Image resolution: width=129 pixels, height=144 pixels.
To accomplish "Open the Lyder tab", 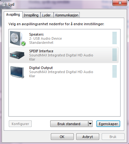I will pos(46,15).
